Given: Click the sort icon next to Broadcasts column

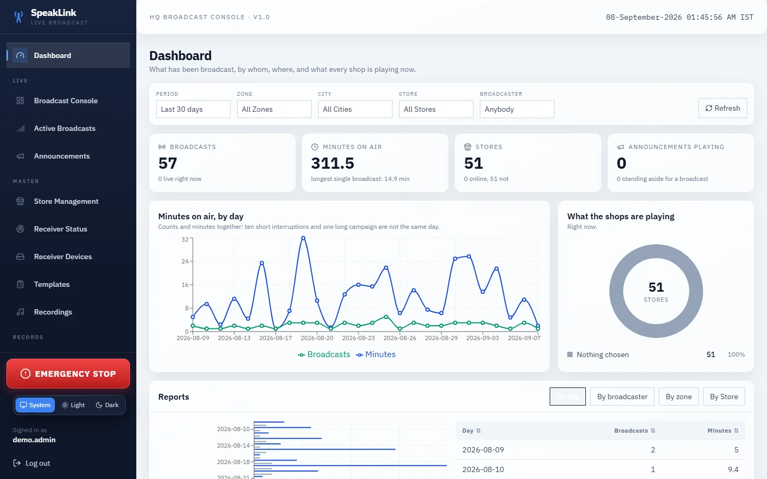Looking at the screenshot, I should (x=653, y=431).
